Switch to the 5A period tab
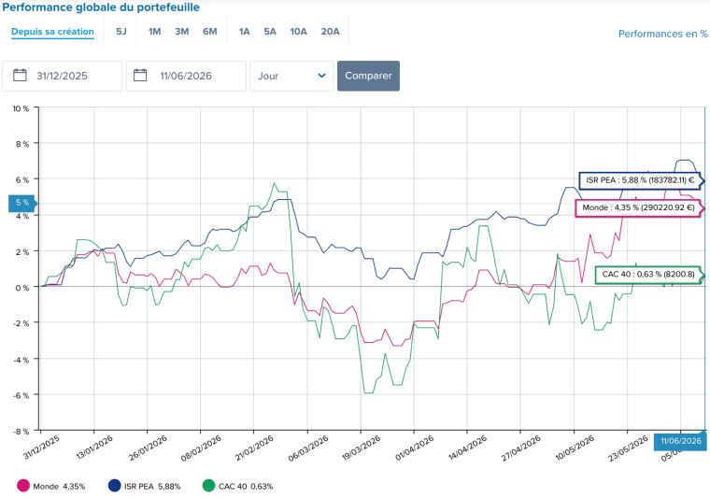 pos(270,32)
